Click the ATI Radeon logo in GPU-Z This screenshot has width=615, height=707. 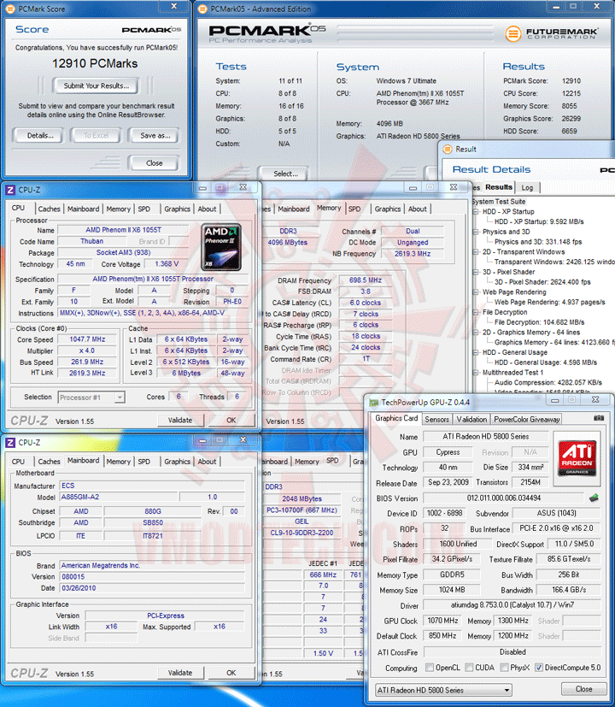tap(577, 458)
